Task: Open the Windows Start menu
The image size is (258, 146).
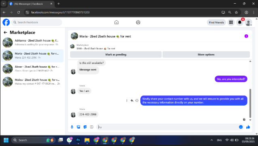Action: click(6, 140)
